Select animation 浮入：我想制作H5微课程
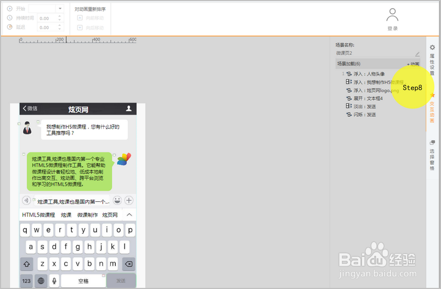This screenshot has height=289, width=441. (378, 82)
